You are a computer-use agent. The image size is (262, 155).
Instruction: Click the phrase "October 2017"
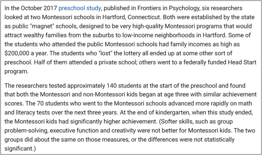tap(39, 8)
